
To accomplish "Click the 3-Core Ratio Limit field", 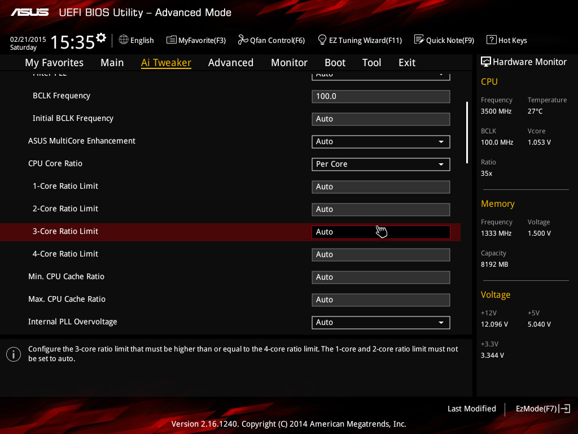I will point(381,232).
